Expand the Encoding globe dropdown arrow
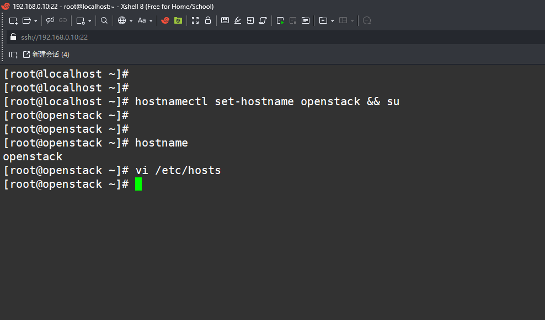Viewport: 545px width, 320px height. click(x=131, y=21)
